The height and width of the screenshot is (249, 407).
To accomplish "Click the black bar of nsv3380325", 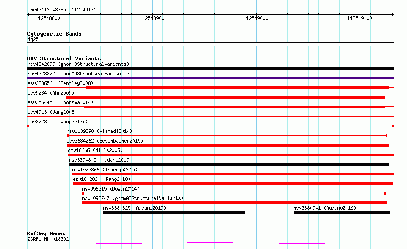I will click(x=174, y=212).
